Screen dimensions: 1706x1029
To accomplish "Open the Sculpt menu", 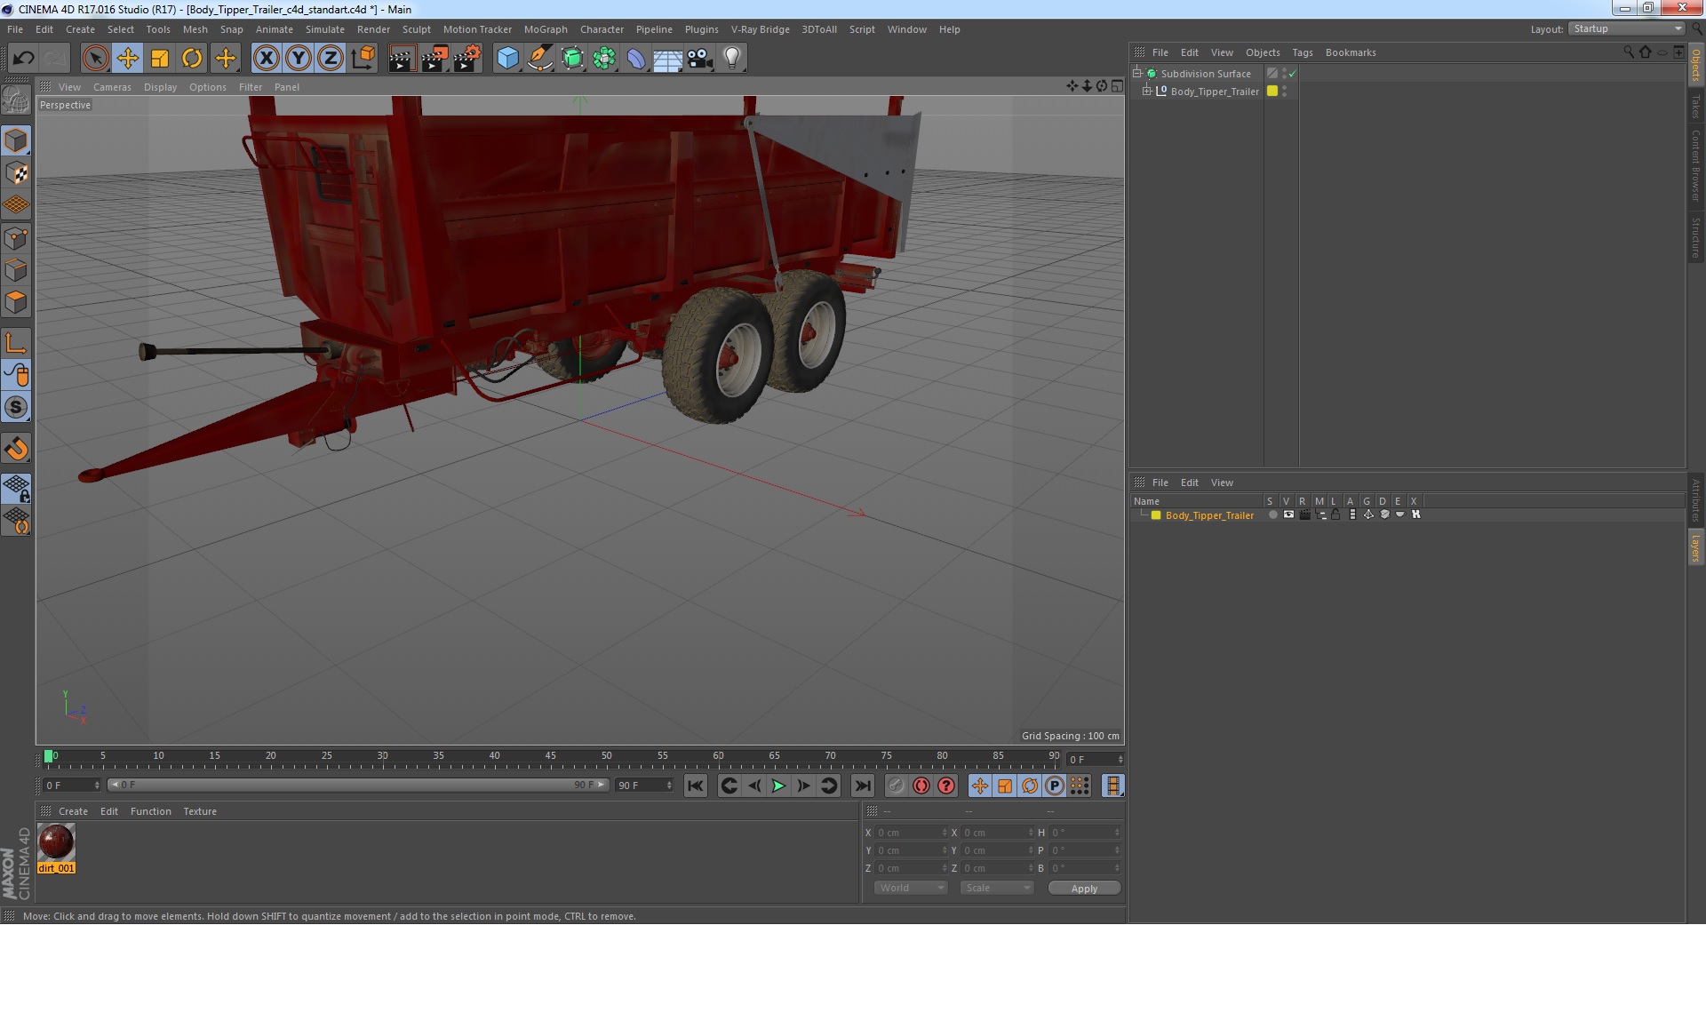I will pyautogui.click(x=416, y=29).
